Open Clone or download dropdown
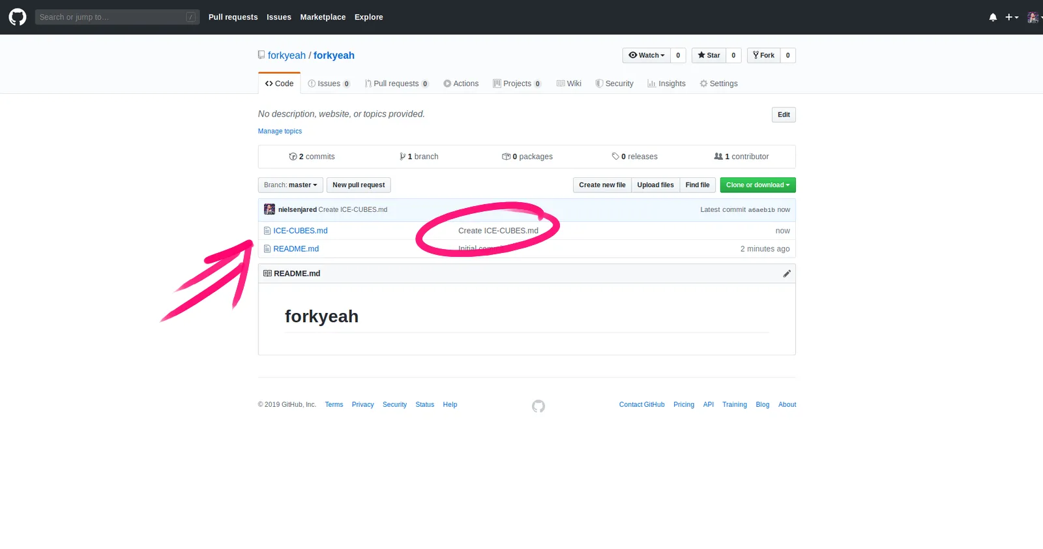Screen dimensions: 1043x549 (757, 185)
